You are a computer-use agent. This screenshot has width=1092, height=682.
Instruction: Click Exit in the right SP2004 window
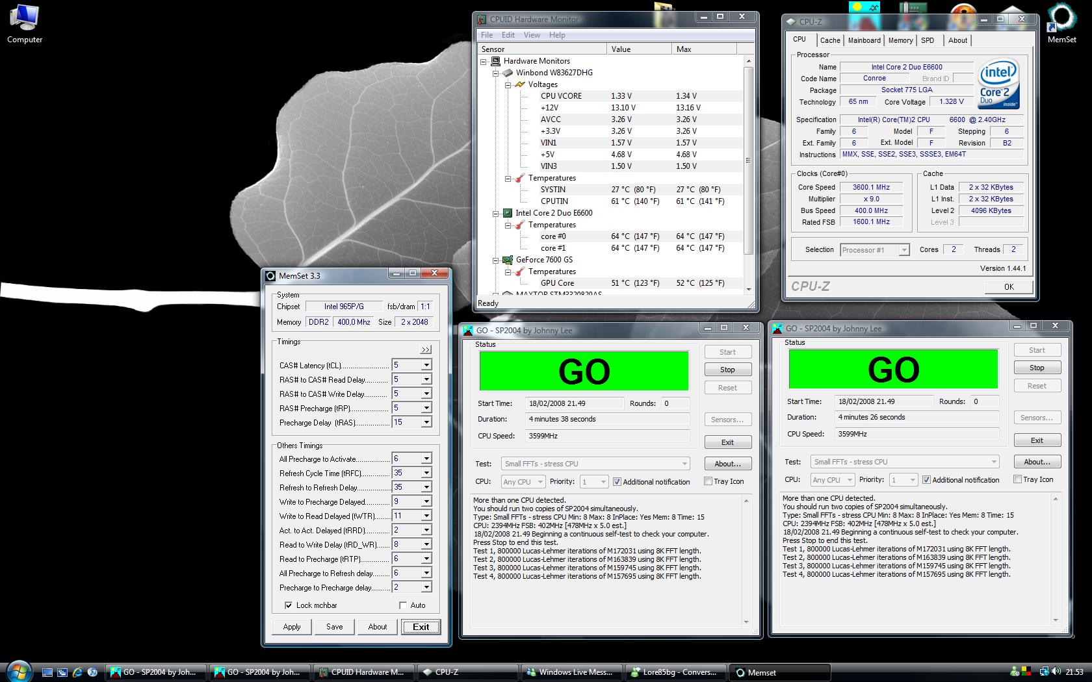(x=1037, y=440)
